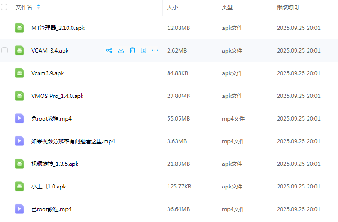The image size is (338, 222).
Task: Click the share icon for VCAM_3.4.apk
Action: pyautogui.click(x=109, y=50)
